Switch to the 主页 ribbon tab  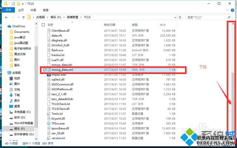pos(21,10)
